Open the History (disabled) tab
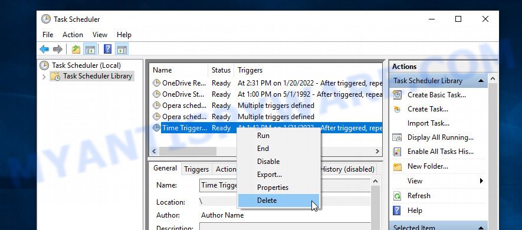The height and width of the screenshot is (230, 522). [x=347, y=169]
